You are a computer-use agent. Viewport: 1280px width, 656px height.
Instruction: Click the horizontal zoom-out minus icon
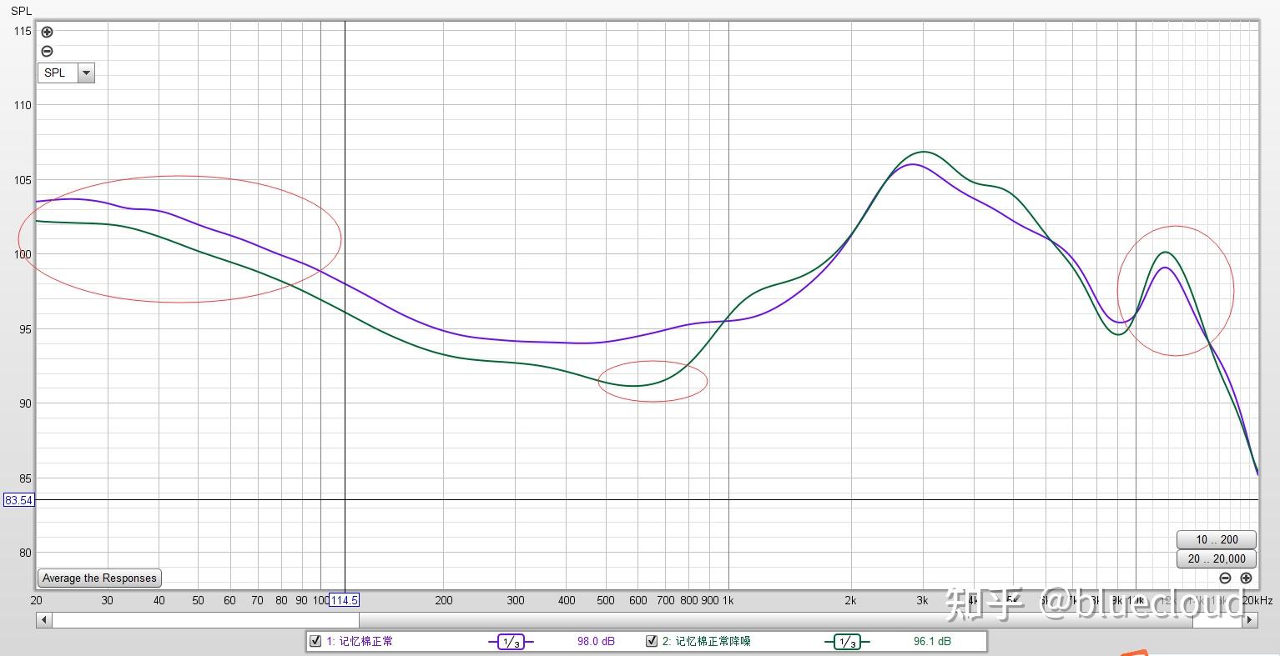[1225, 578]
